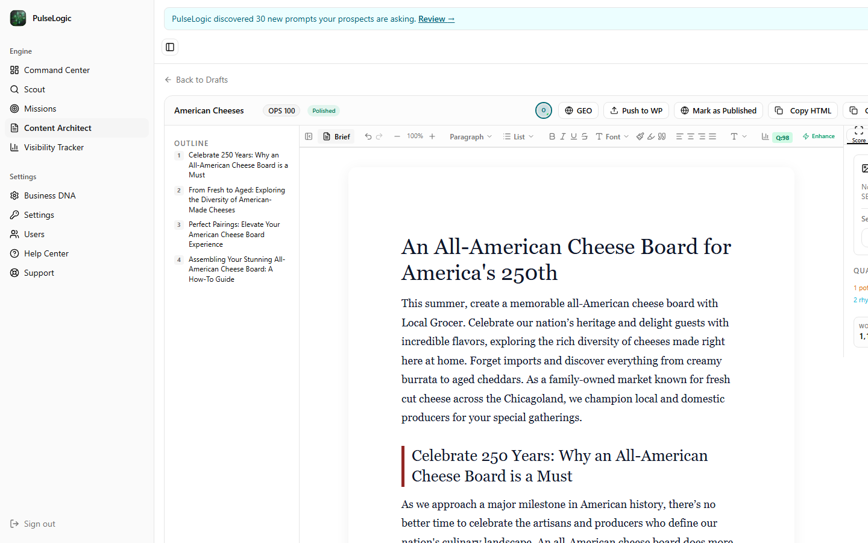Image resolution: width=868 pixels, height=543 pixels.
Task: Select the format painter brush icon
Action: coord(640,136)
